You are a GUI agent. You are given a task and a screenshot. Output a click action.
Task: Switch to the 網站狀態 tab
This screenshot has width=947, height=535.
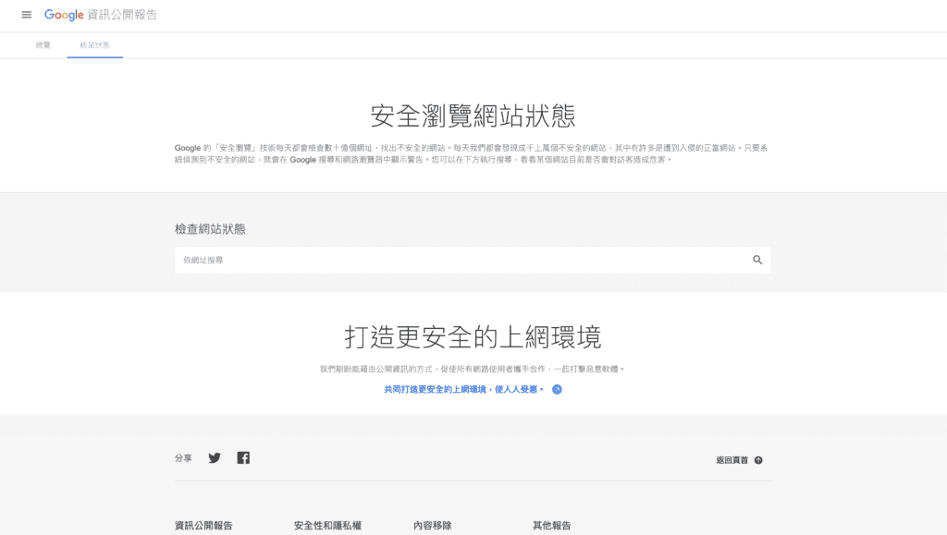pyautogui.click(x=93, y=43)
